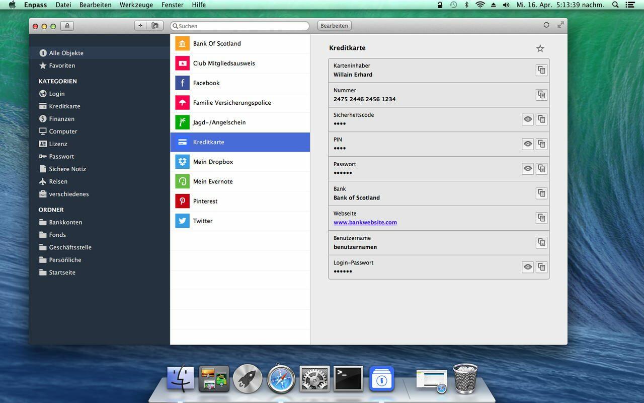Open Terminal from the Dock
The height and width of the screenshot is (403, 644).
(349, 379)
